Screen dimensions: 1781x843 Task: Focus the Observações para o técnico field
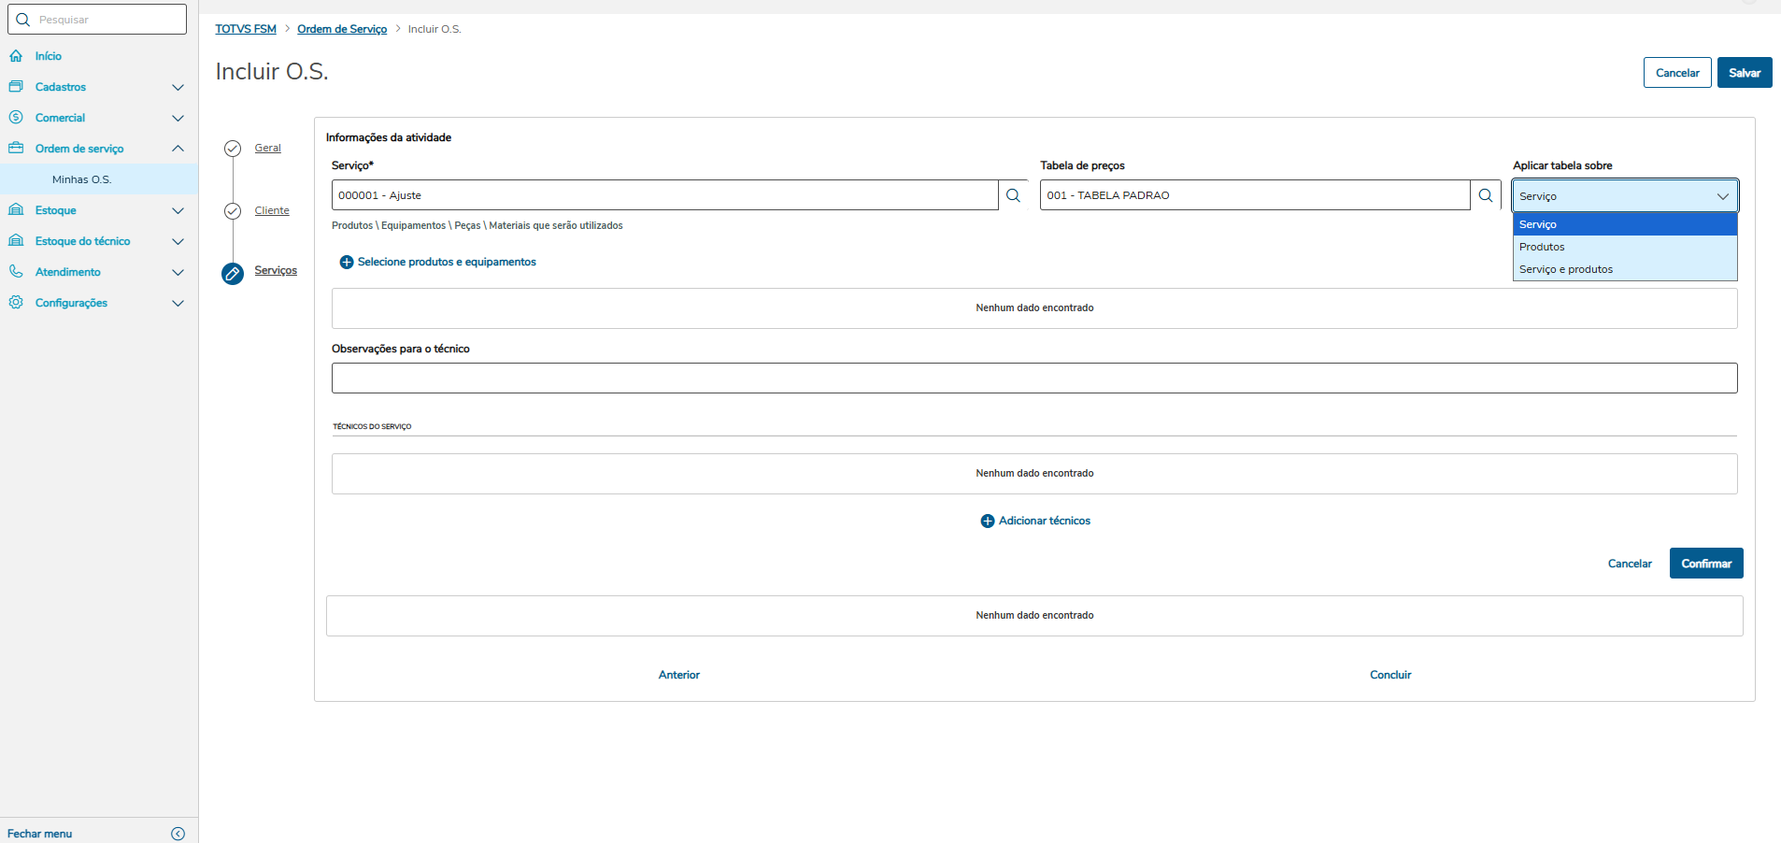pyautogui.click(x=1033, y=379)
